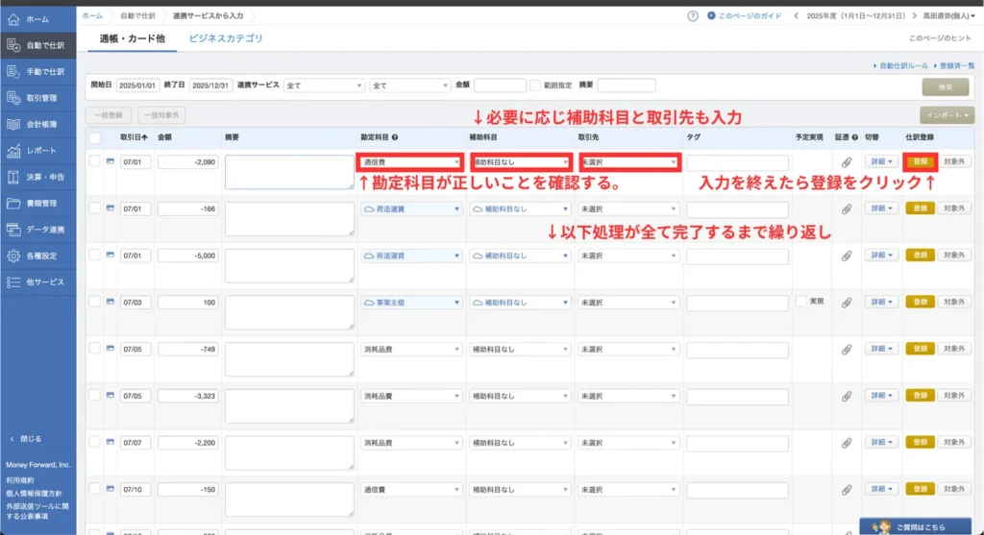Switch to the 通帳・カード他 tab

(x=133, y=38)
